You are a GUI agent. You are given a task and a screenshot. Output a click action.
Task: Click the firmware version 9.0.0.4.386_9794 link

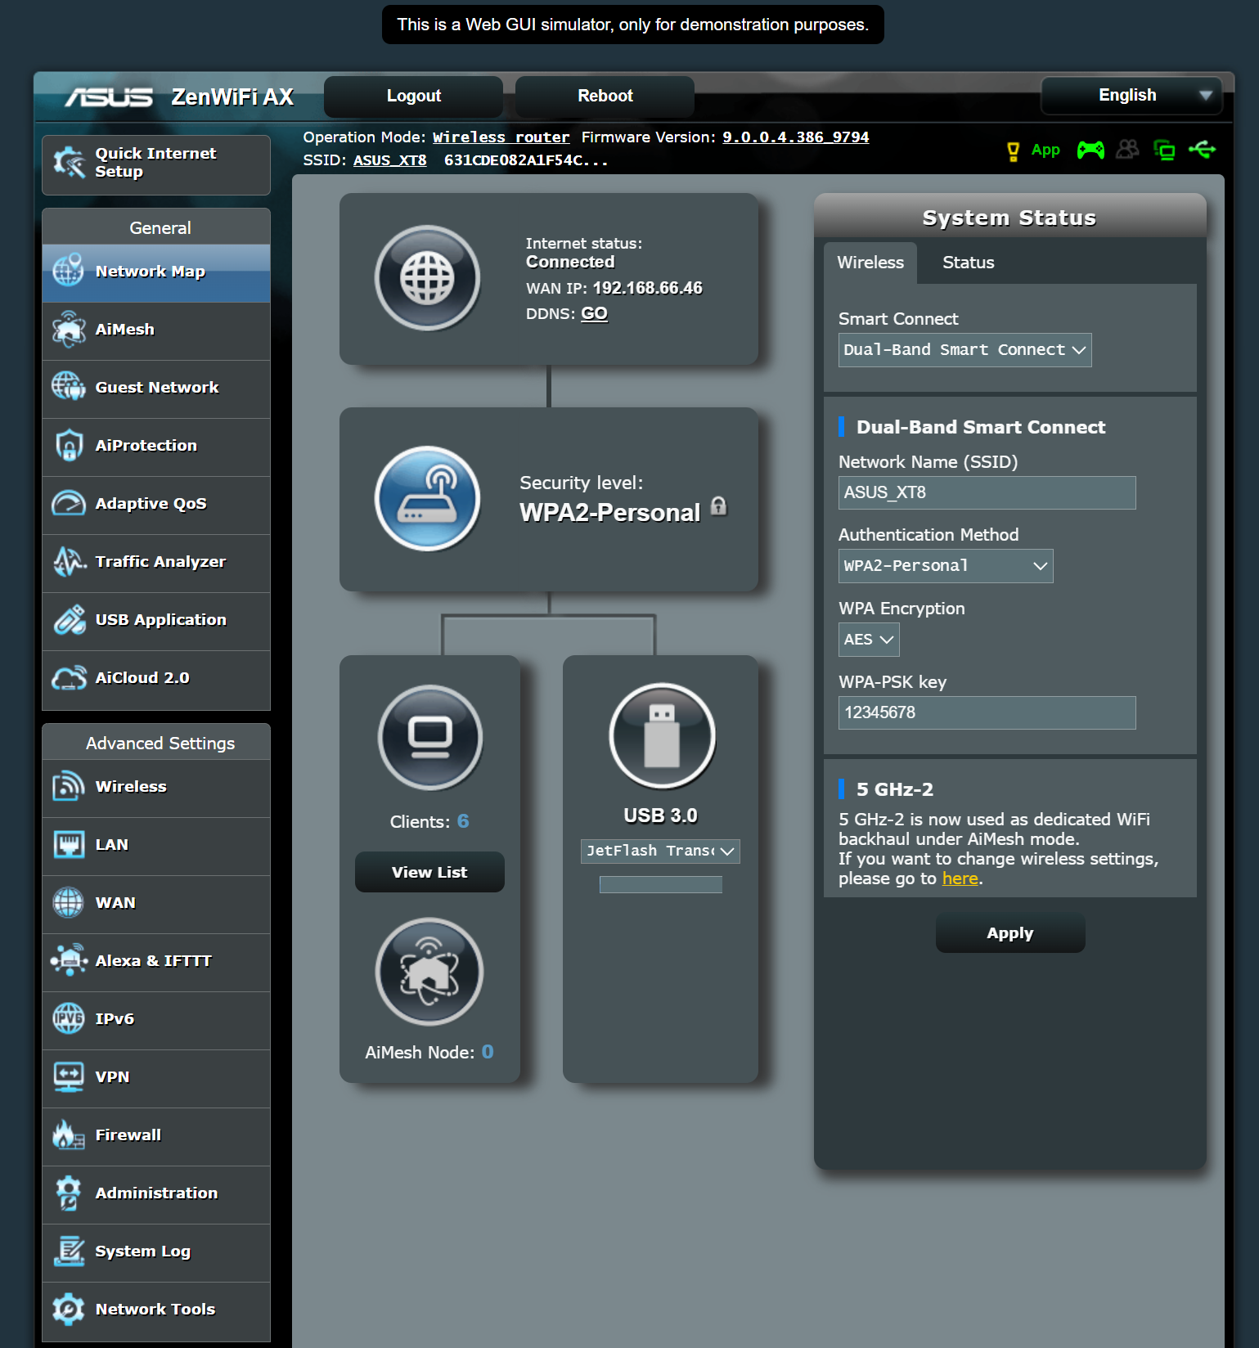795,137
